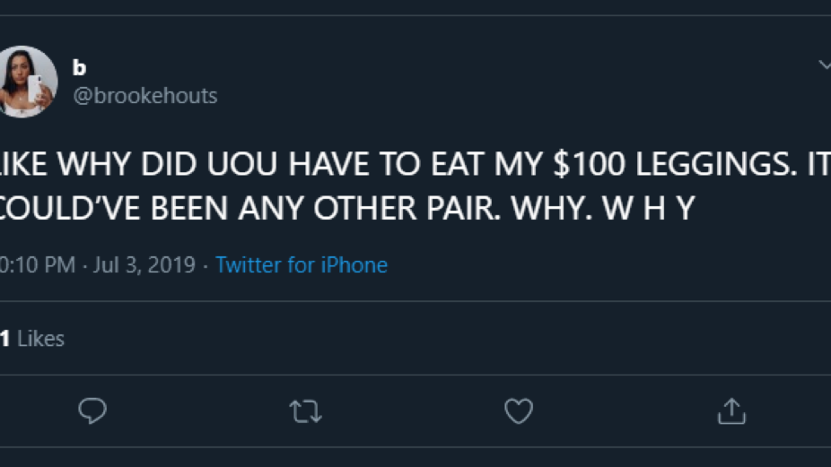This screenshot has width=831, height=467.
Task: View who liked via Likes label
Action: point(41,339)
